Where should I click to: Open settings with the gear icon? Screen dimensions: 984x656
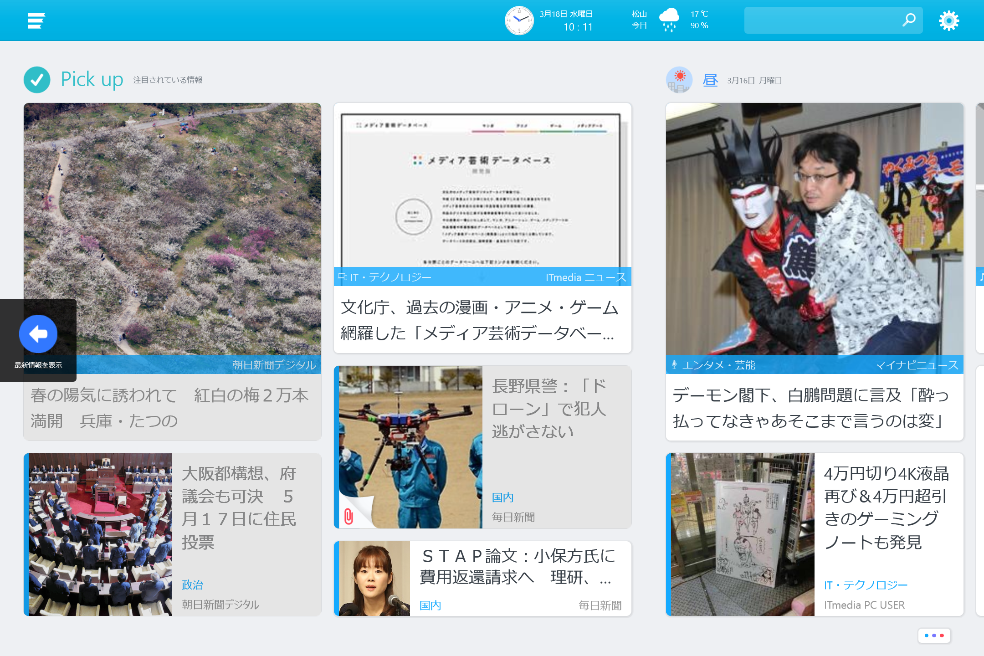click(x=949, y=20)
